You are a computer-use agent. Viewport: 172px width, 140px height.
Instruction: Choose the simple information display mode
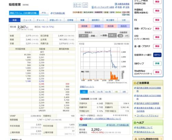tap(84, 36)
